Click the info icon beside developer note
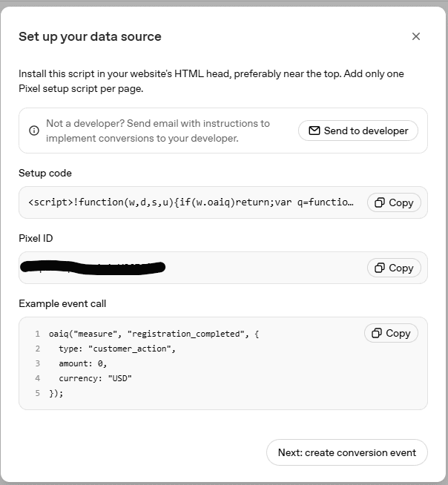The height and width of the screenshot is (485, 448). [x=34, y=131]
